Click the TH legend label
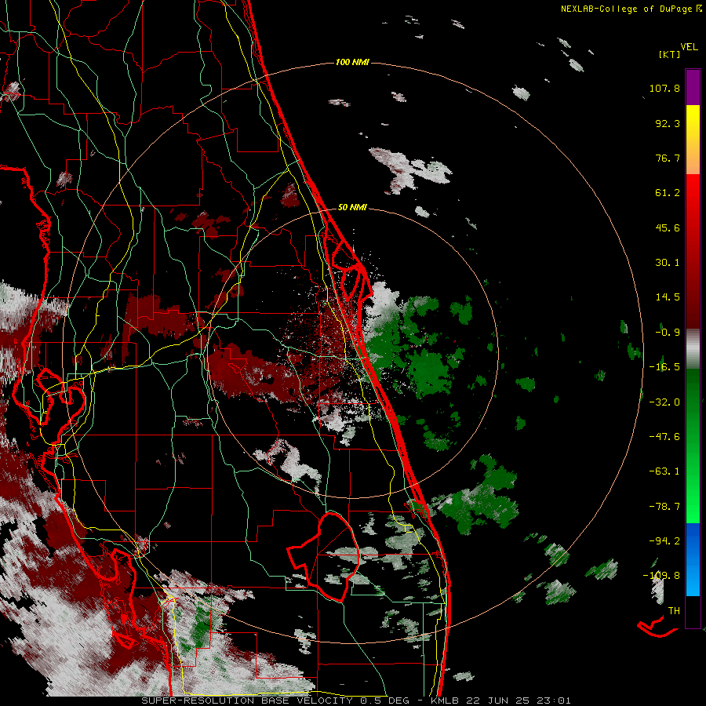 click(x=674, y=611)
